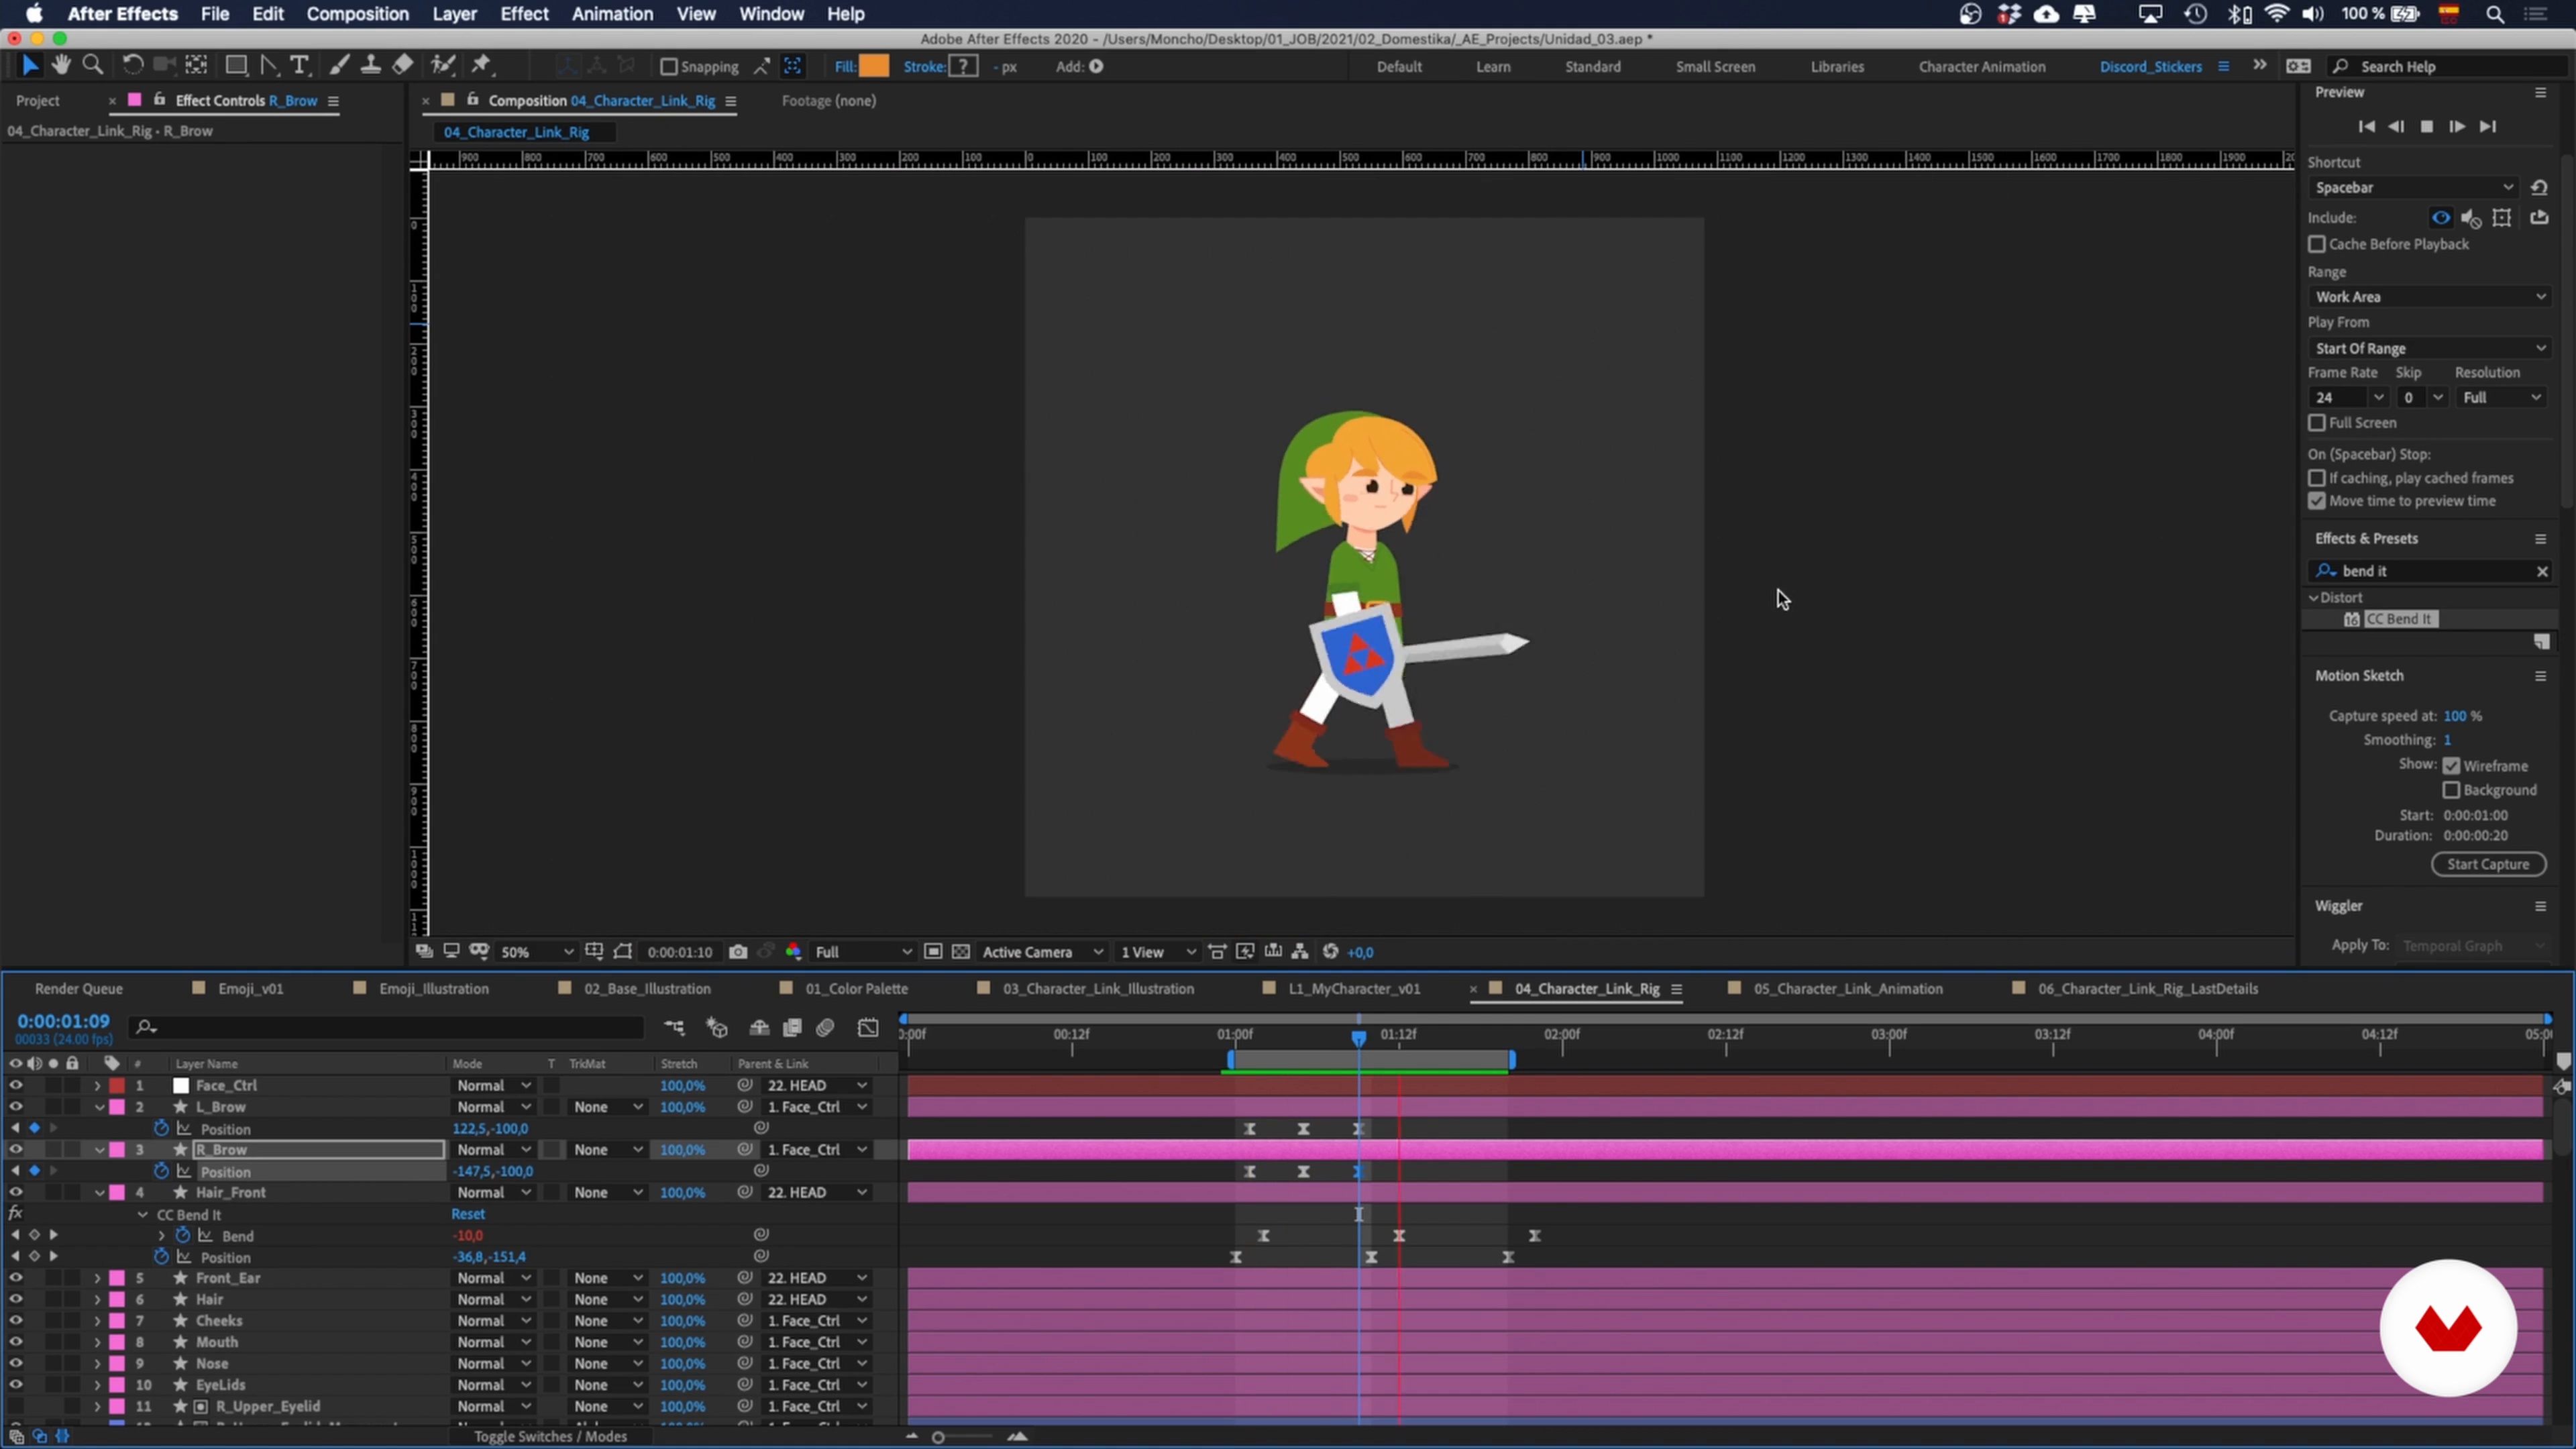Select the Zoom magnifier tool
The image size is (2576, 1449).
tap(93, 66)
